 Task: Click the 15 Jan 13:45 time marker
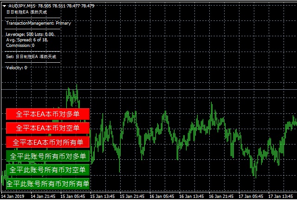click(x=102, y=197)
